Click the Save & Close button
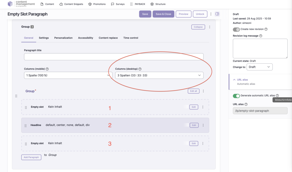292x172 pixels. (x=163, y=14)
